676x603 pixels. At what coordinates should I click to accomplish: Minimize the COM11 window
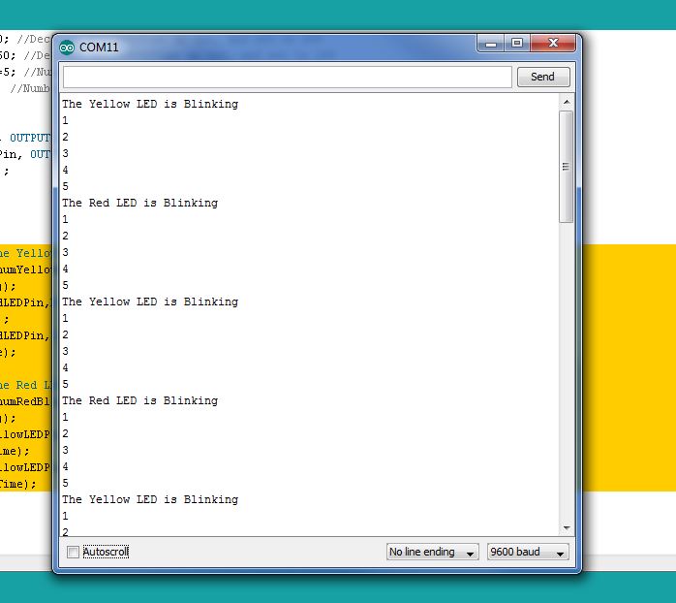(491, 44)
